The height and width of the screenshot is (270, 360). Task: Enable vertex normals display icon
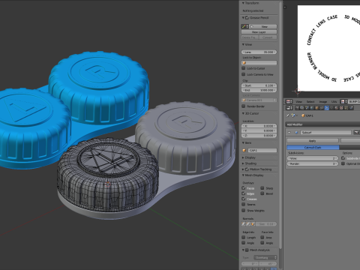coord(244,223)
